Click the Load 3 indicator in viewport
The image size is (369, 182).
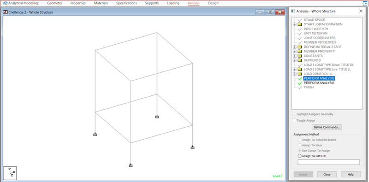[278, 176]
